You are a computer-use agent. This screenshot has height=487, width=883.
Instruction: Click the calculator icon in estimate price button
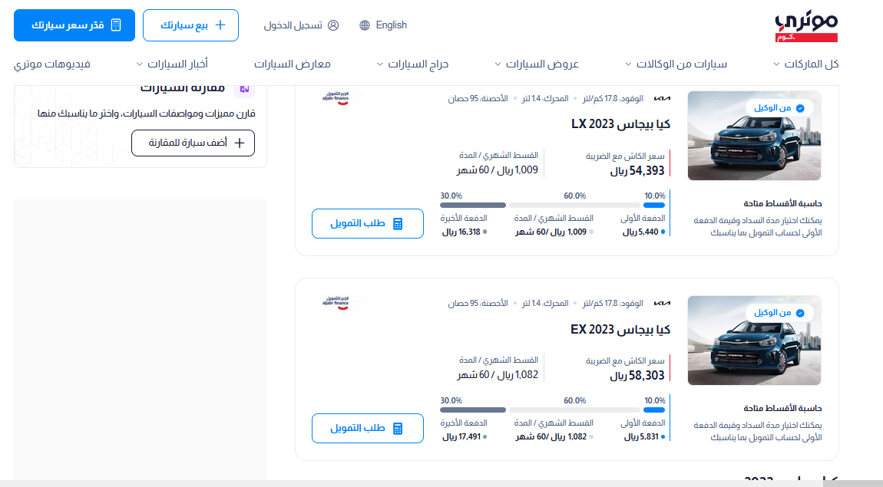(x=116, y=25)
